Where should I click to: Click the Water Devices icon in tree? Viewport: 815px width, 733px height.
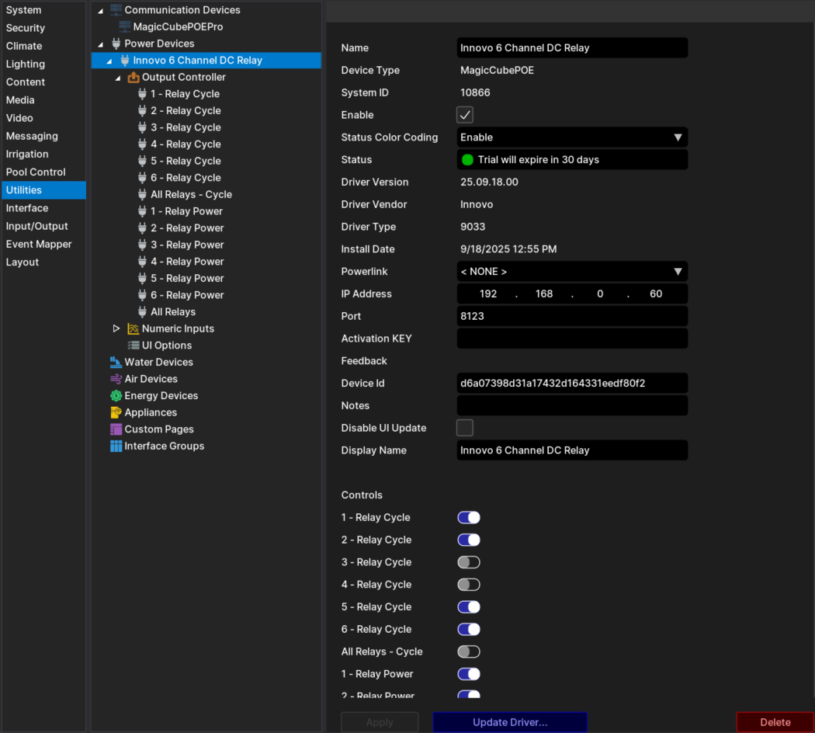point(116,362)
